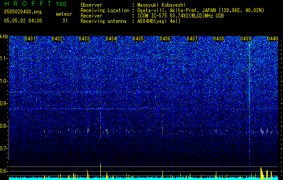The width and height of the screenshot is (283, 180).
Task: Click the tallest yellow intensity bar at bottom
Action: point(100,171)
